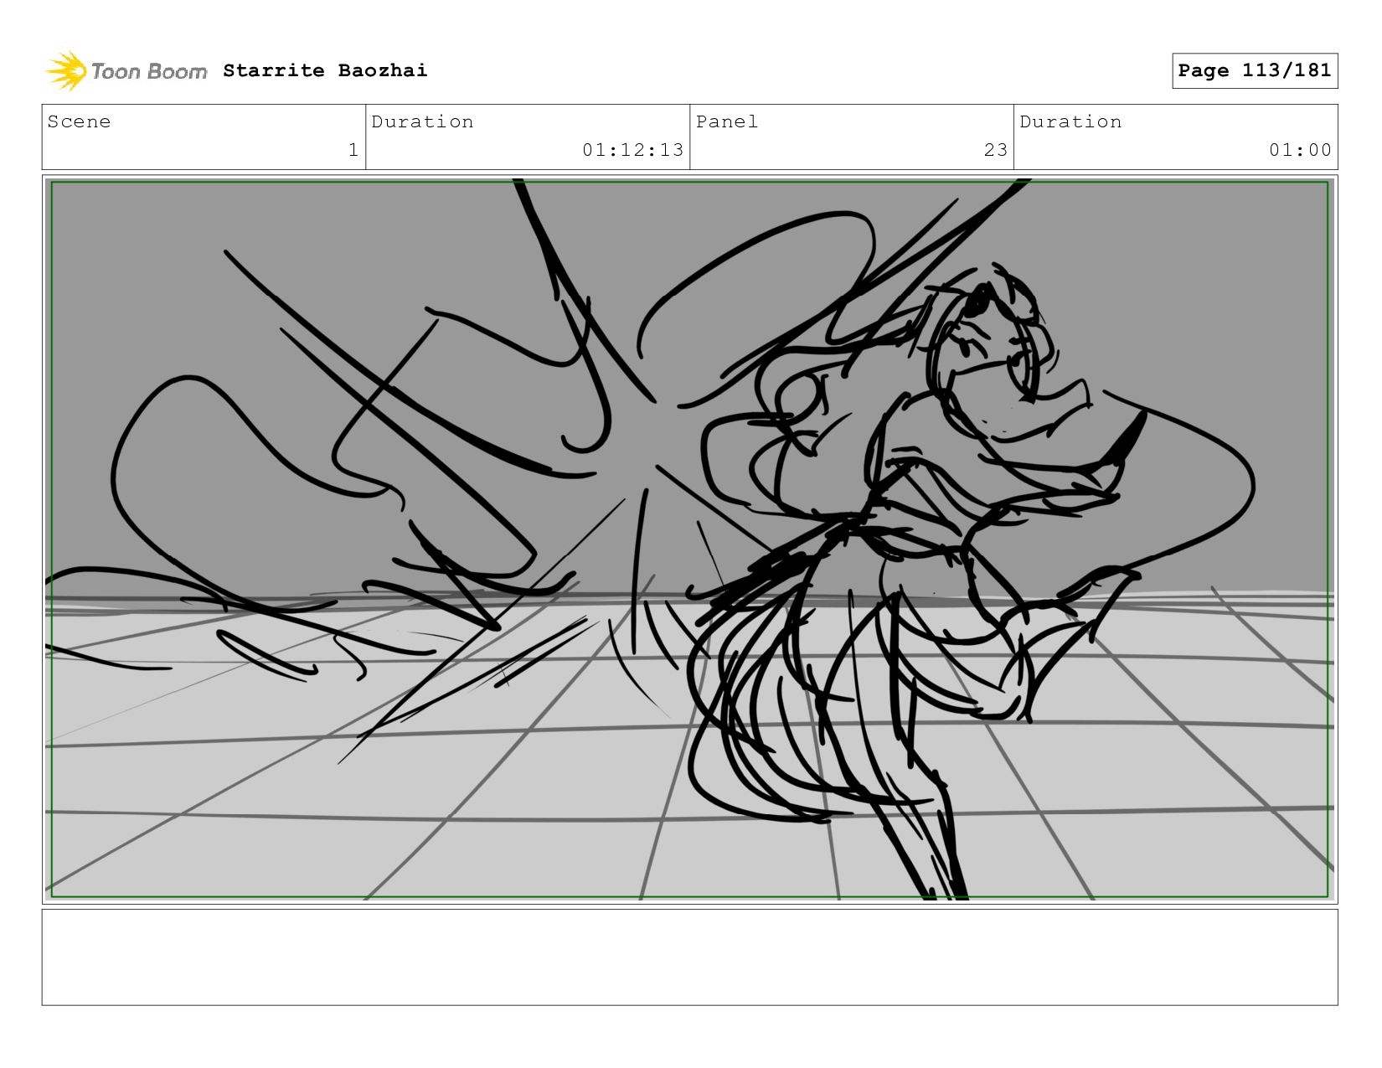Click the 'Page 113/181' page indicator
The width and height of the screenshot is (1382, 1068).
pos(1254,70)
